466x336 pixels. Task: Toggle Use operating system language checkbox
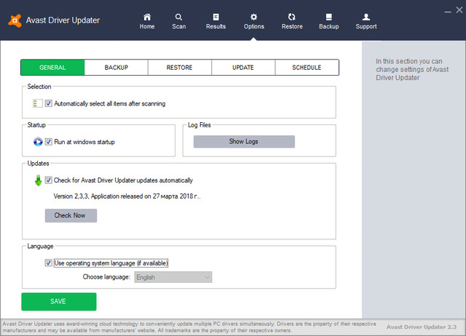(49, 263)
